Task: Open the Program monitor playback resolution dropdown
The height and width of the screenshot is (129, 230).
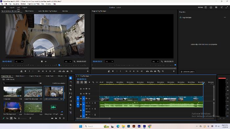Action: point(155,61)
